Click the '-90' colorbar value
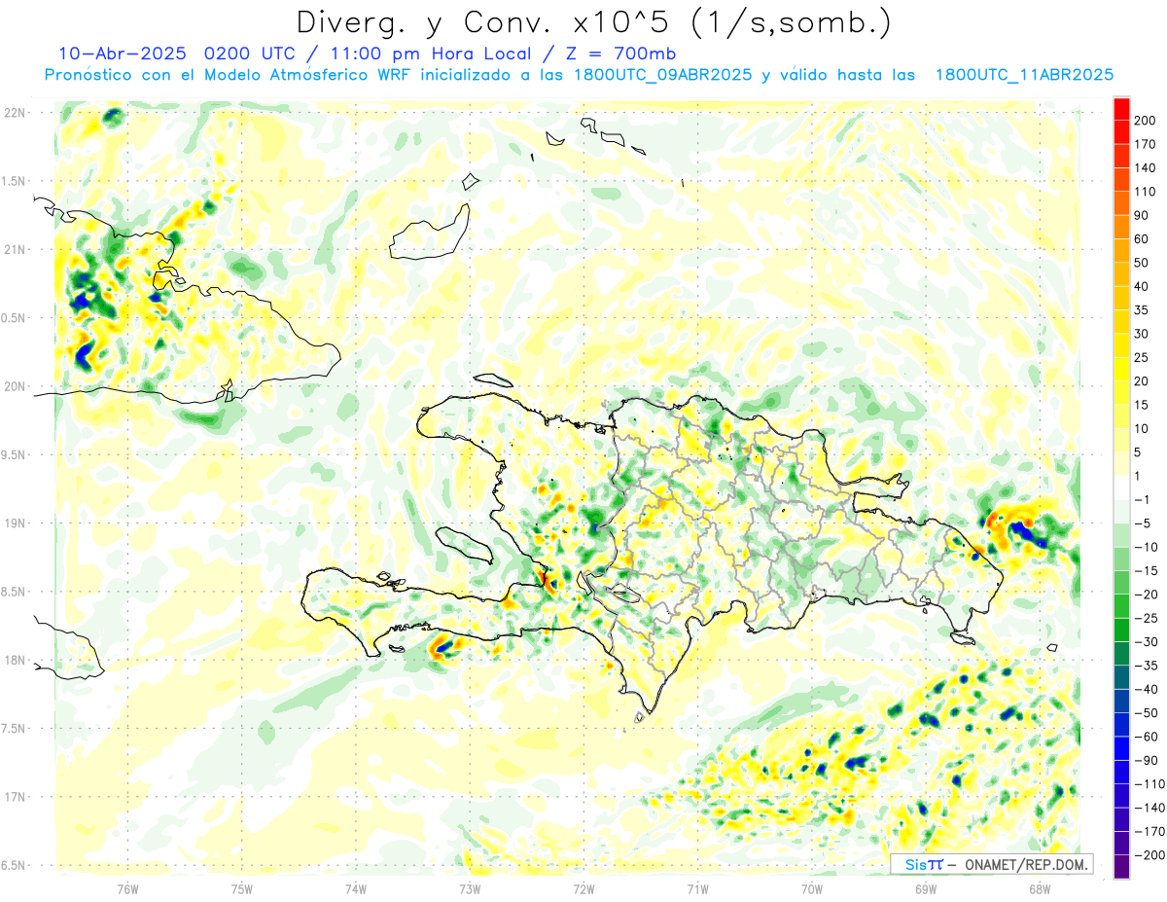The image size is (1167, 902). (x=1145, y=760)
